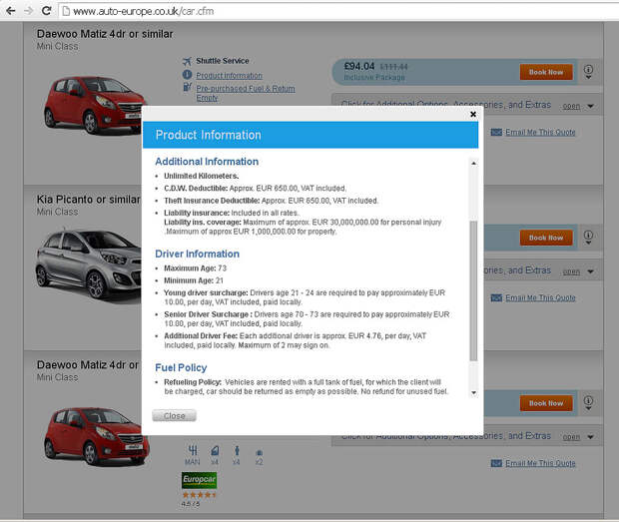Click the 'Minimum Age: 21' line
The image size is (619, 522).
coord(194,280)
